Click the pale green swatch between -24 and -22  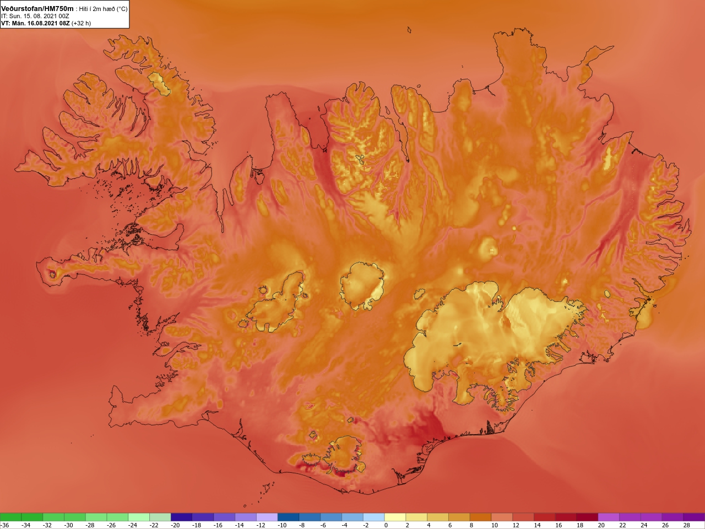click(139, 517)
